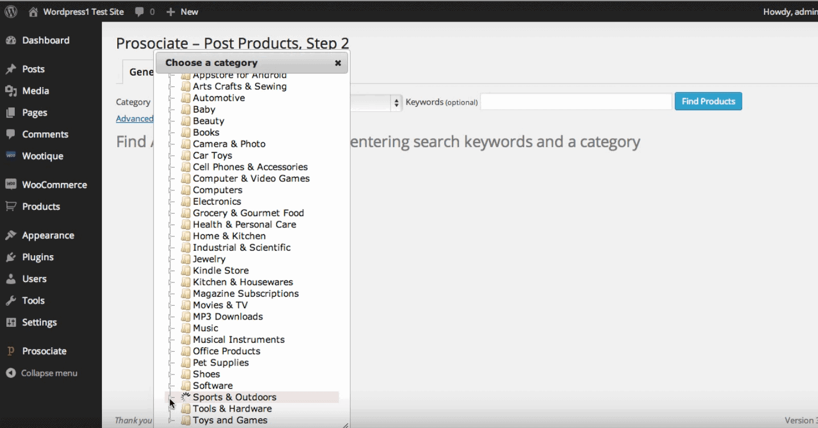Viewport: 818px width, 428px height.
Task: Select Health & Personal Care category
Action: 244,225
